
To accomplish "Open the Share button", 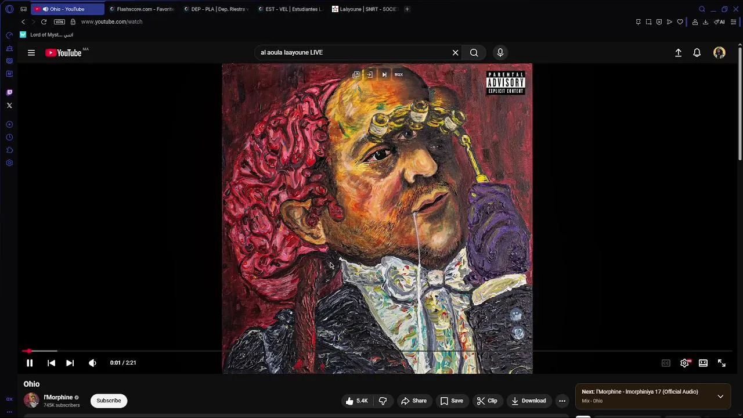I will (414, 401).
